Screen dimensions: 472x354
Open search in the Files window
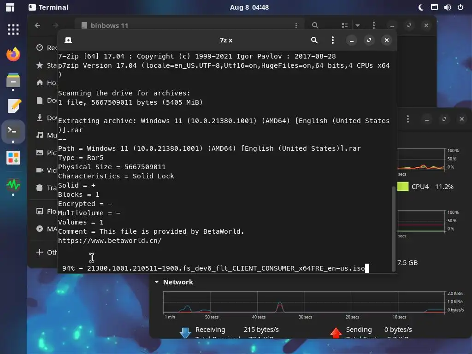tap(315, 26)
